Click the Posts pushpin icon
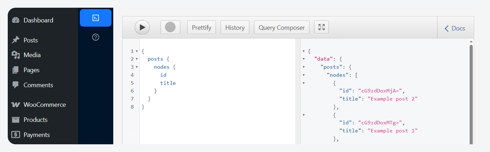 [15, 40]
